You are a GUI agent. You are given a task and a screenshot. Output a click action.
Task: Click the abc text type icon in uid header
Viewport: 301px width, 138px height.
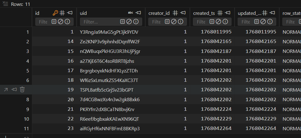pyautogui.click(x=130, y=13)
